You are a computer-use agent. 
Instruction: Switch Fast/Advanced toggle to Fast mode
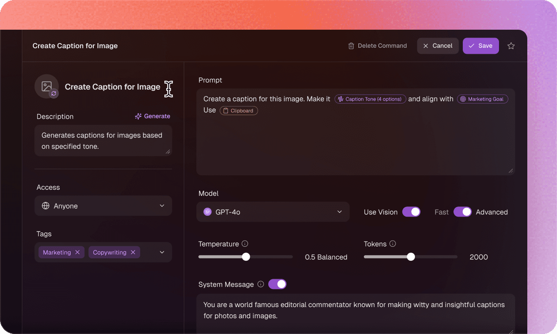(463, 212)
